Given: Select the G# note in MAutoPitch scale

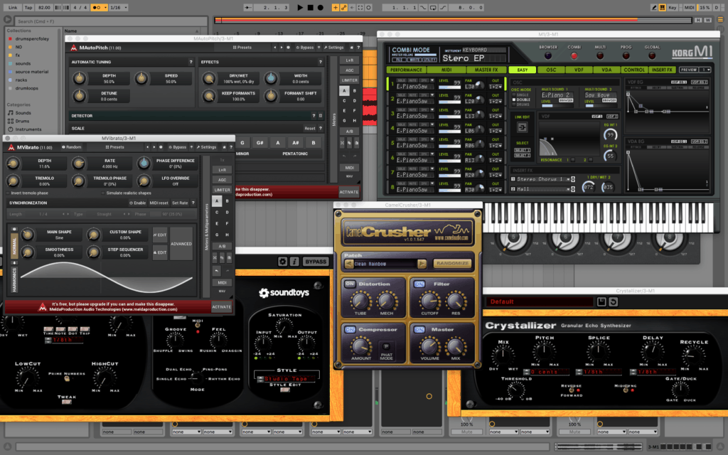Looking at the screenshot, I should (260, 142).
